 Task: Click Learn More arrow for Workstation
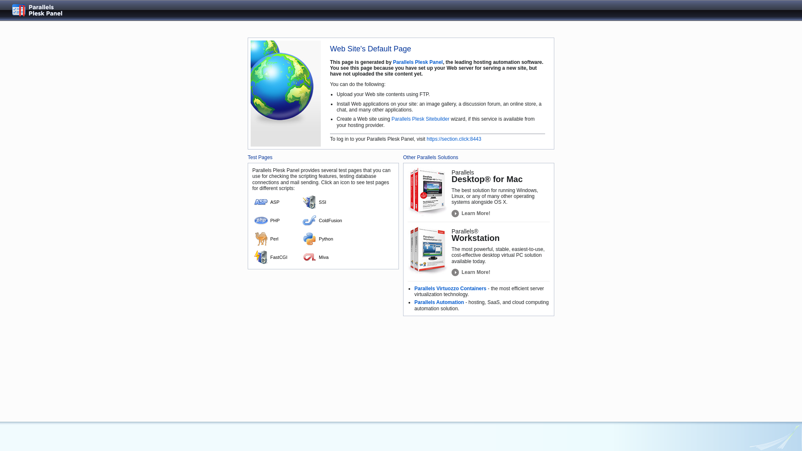455,272
